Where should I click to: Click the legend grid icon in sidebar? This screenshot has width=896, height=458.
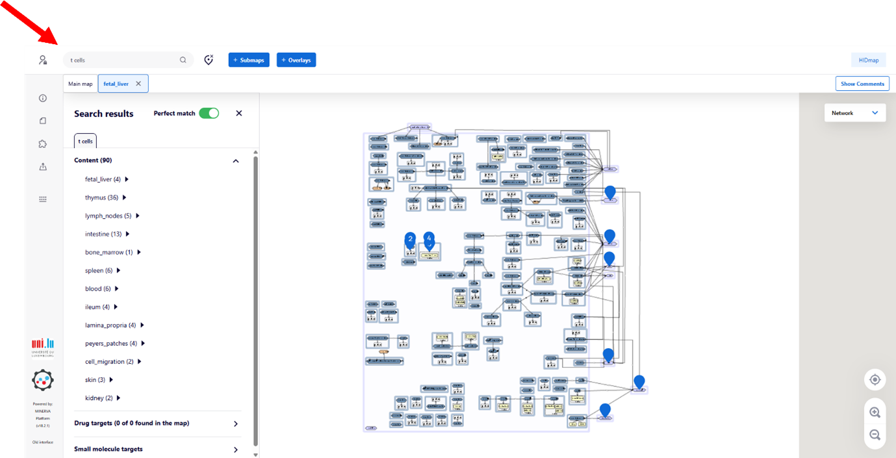[x=42, y=199]
